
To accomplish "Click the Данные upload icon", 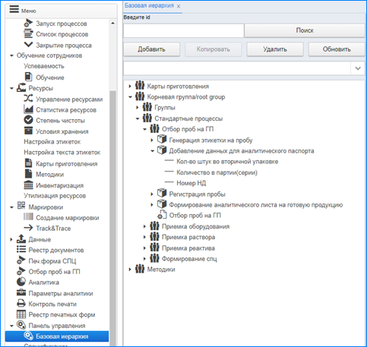I will [21, 238].
